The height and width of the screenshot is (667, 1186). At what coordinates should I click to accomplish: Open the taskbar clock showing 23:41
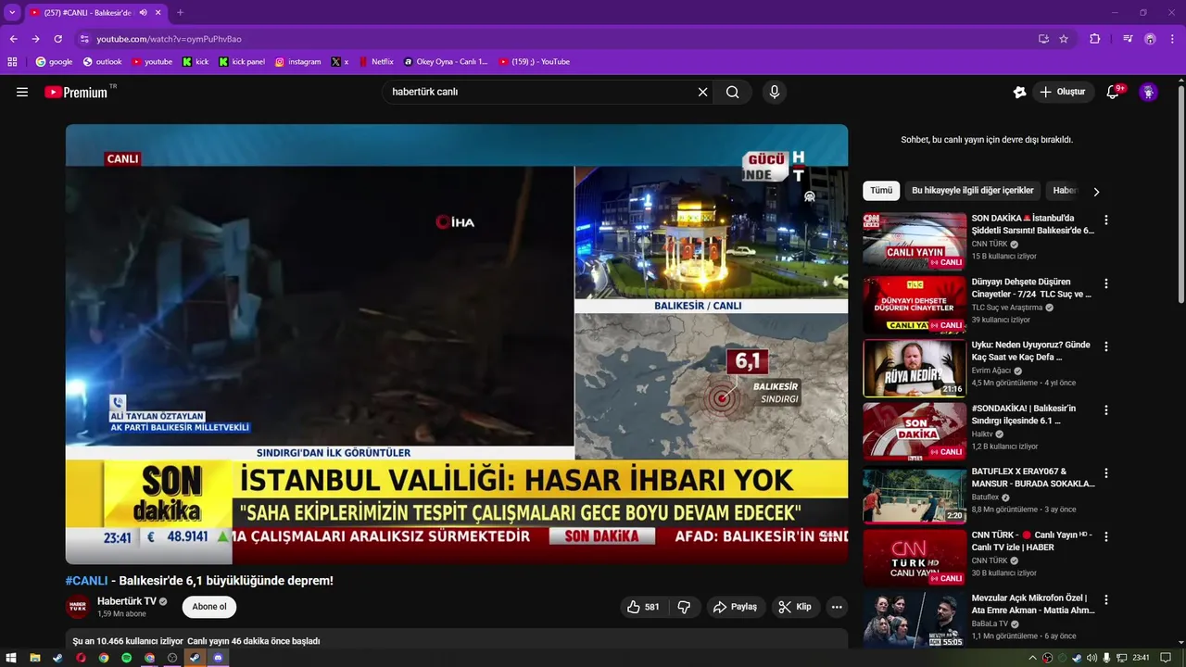[1141, 658]
